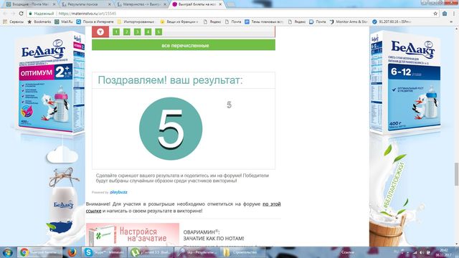Reload the page with the refresh icon
This screenshot has width=459, height=258.
point(21,14)
